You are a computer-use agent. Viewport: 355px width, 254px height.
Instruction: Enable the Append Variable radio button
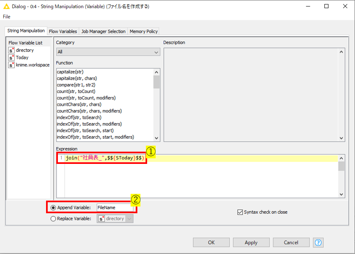[x=53, y=208]
